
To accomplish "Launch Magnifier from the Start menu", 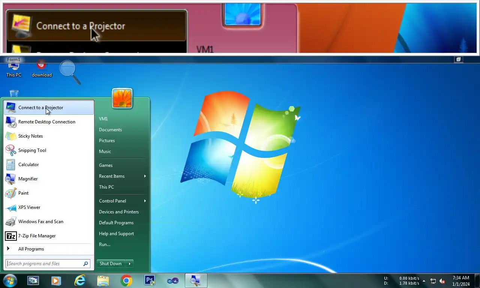I will tap(48, 179).
